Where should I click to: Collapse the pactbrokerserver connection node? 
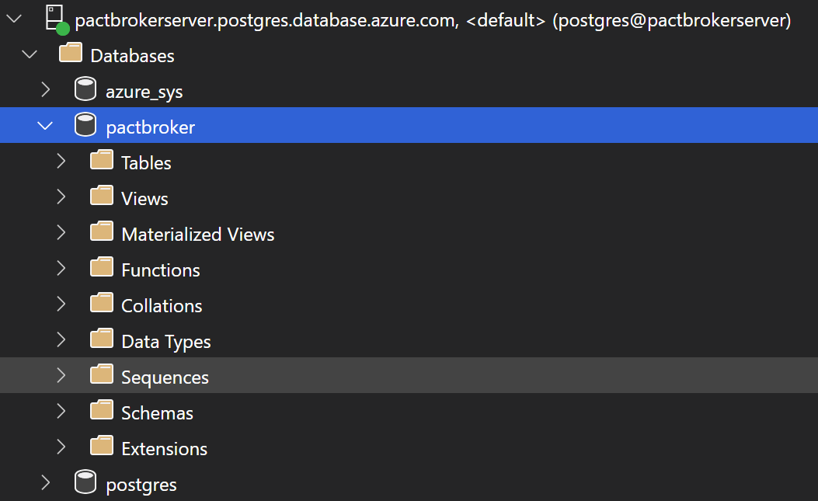click(14, 19)
